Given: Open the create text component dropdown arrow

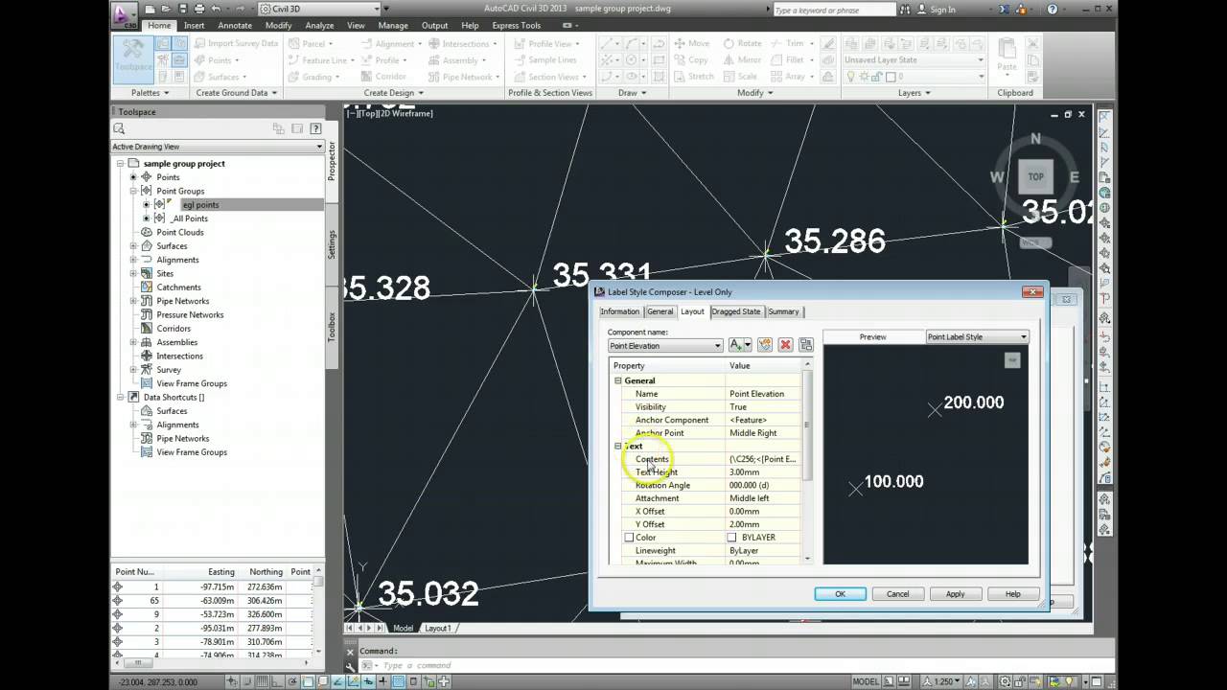Looking at the screenshot, I should [x=748, y=345].
